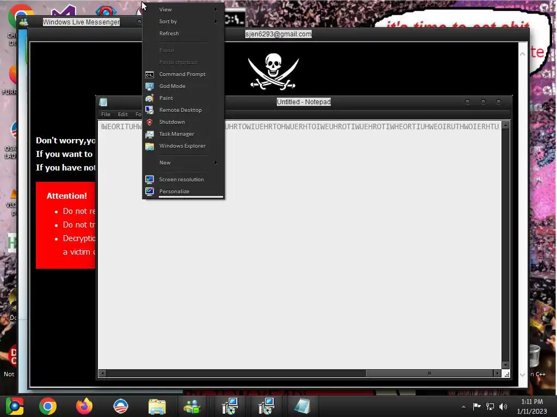Click the skull and swords image

click(273, 71)
